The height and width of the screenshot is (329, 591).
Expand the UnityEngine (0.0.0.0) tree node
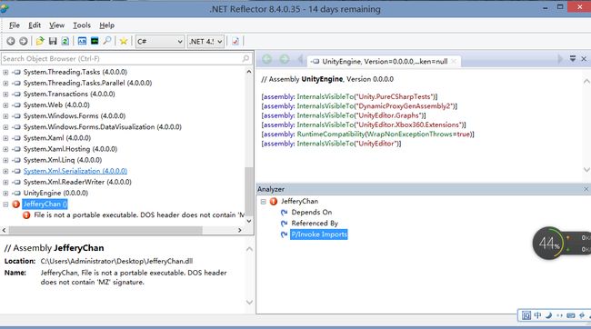[5, 193]
